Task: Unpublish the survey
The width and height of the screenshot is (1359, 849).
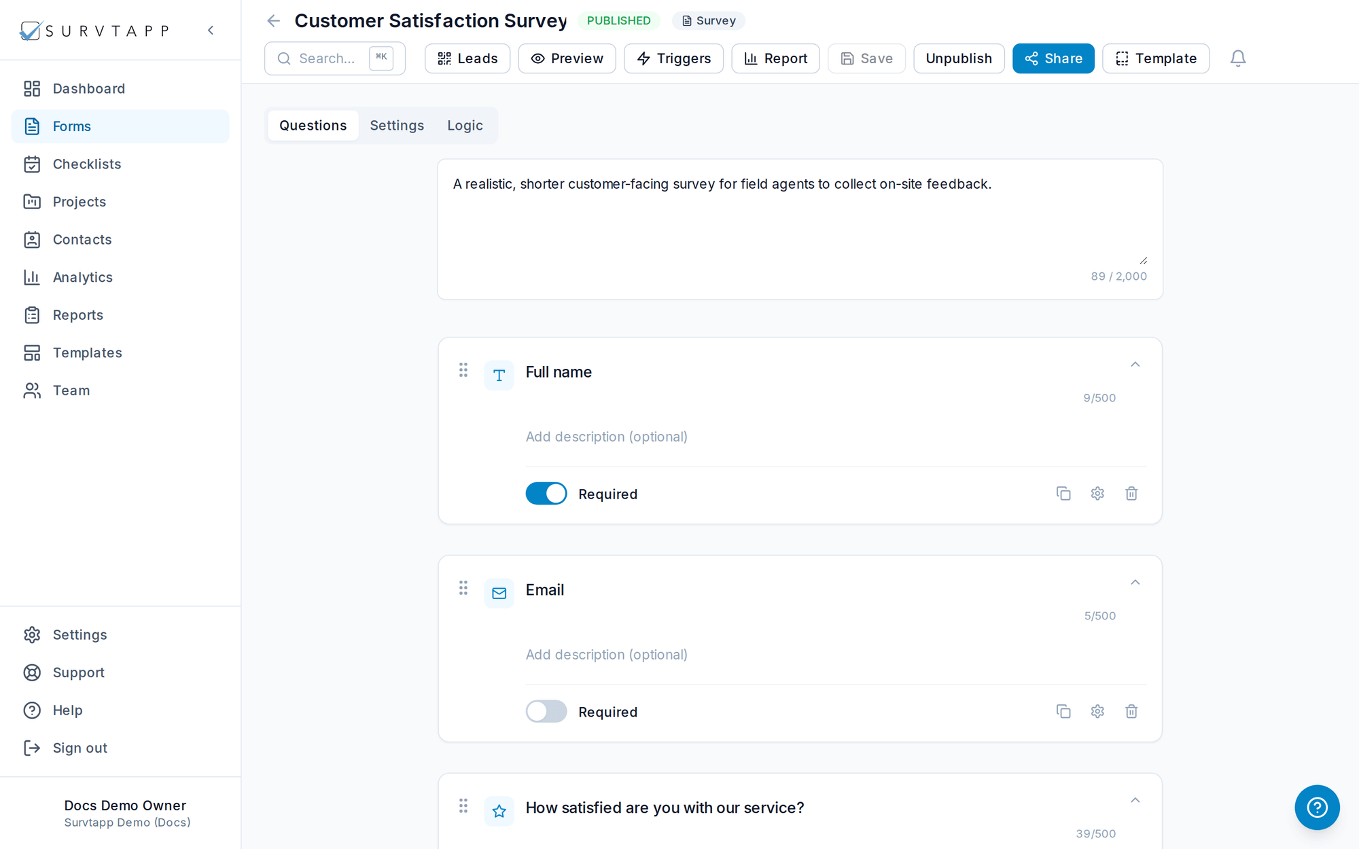Action: tap(959, 58)
